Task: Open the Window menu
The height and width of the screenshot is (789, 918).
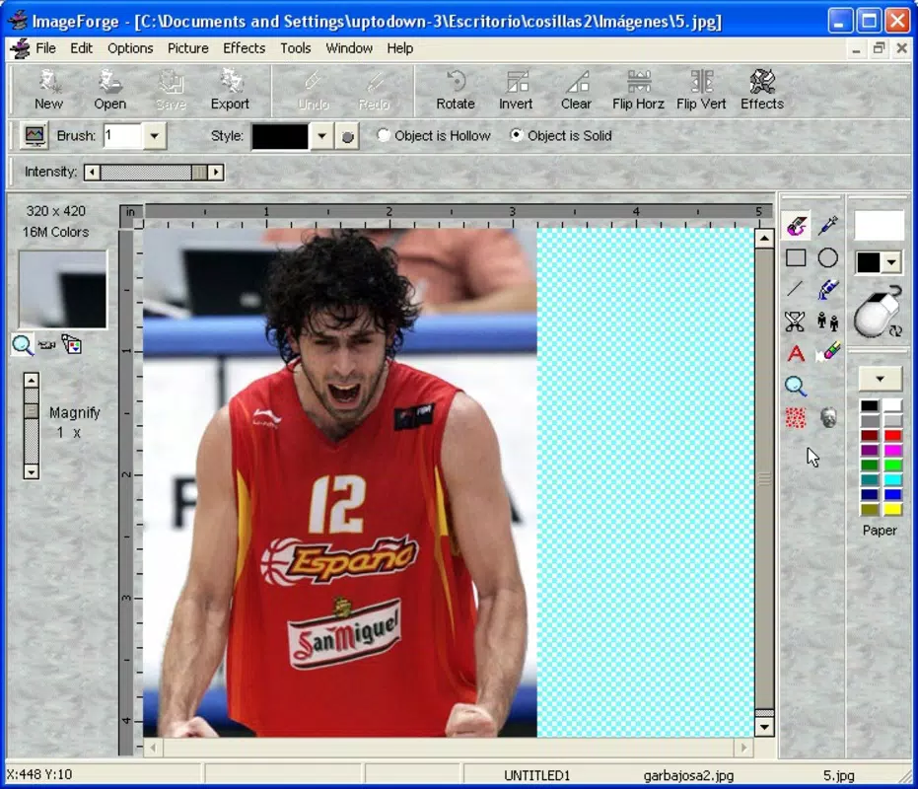Action: click(x=349, y=48)
